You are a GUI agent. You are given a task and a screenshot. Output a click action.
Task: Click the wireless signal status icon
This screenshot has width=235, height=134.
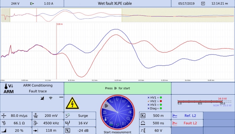point(51,98)
